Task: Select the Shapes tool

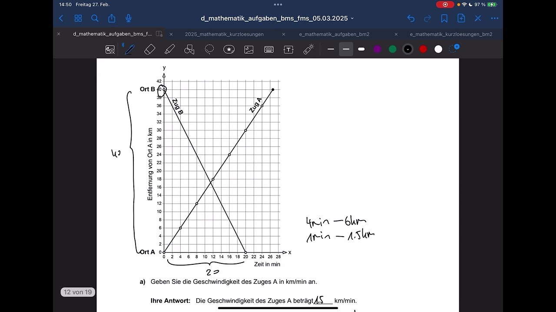Action: [x=189, y=50]
